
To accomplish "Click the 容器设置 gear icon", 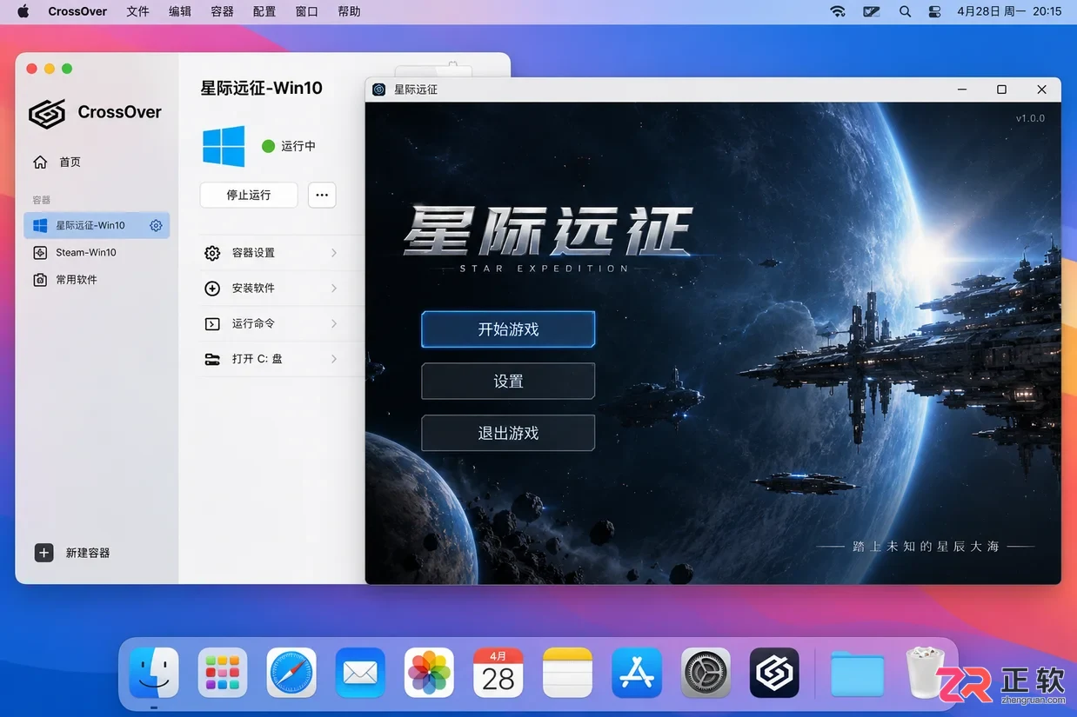I will coord(212,253).
